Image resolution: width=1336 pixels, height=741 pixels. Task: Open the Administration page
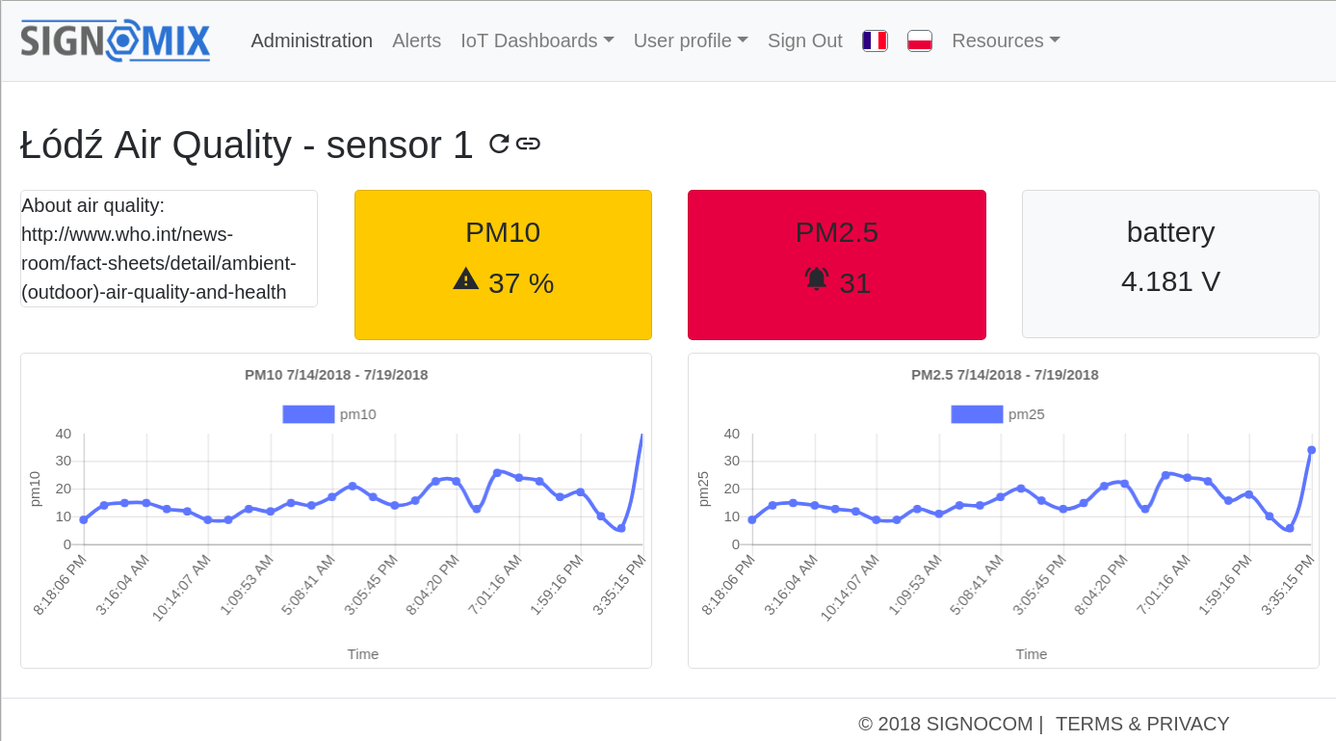pyautogui.click(x=311, y=40)
